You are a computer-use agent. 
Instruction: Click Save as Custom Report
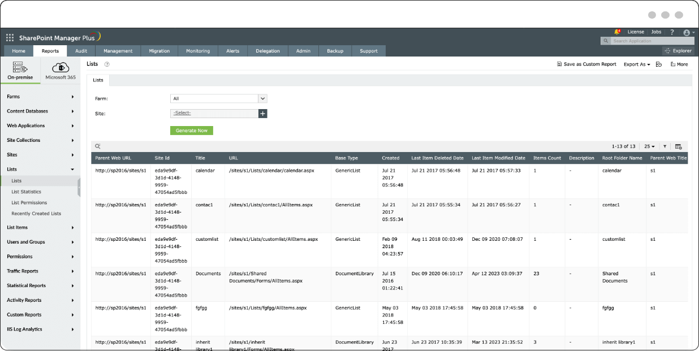tap(586, 64)
